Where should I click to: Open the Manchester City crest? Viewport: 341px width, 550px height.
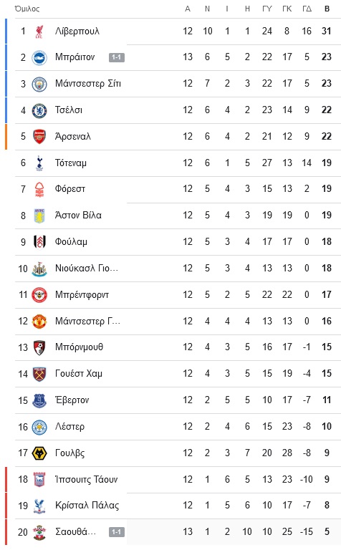[x=39, y=85]
